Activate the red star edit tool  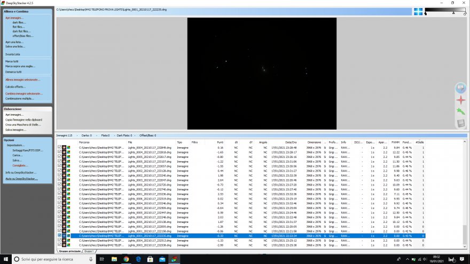(460, 100)
